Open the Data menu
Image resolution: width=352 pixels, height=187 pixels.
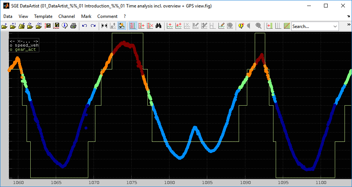pyautogui.click(x=8, y=16)
